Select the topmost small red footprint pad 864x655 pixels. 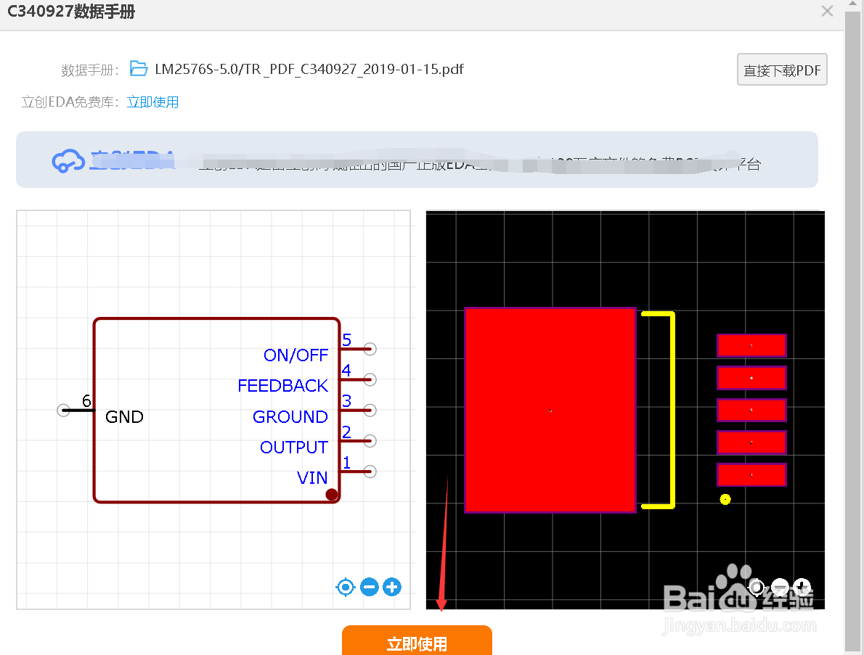click(x=751, y=346)
